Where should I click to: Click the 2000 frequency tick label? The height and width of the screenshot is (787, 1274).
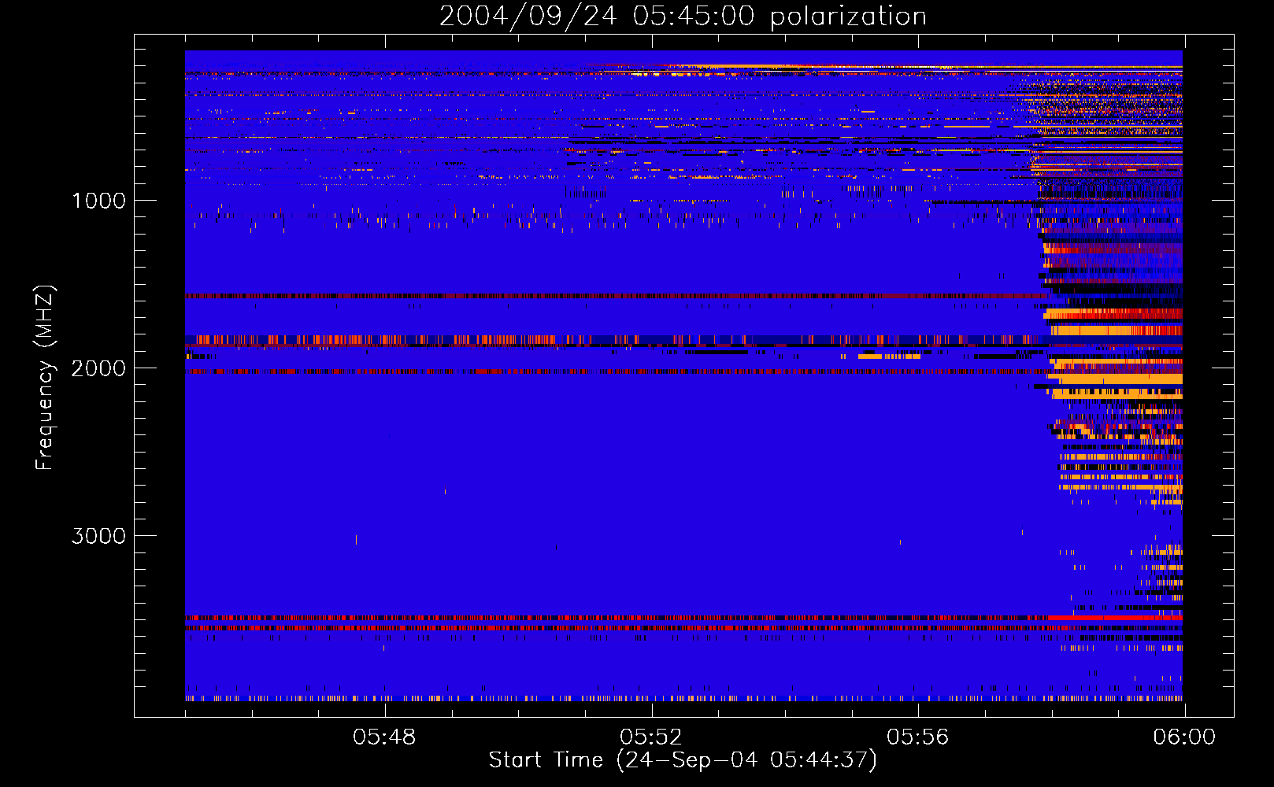pos(98,368)
